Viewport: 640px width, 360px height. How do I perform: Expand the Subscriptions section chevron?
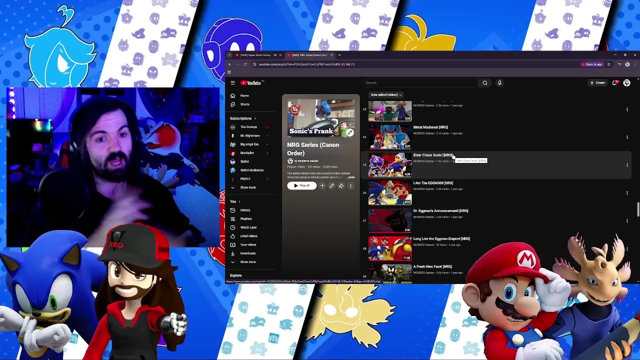pos(254,118)
